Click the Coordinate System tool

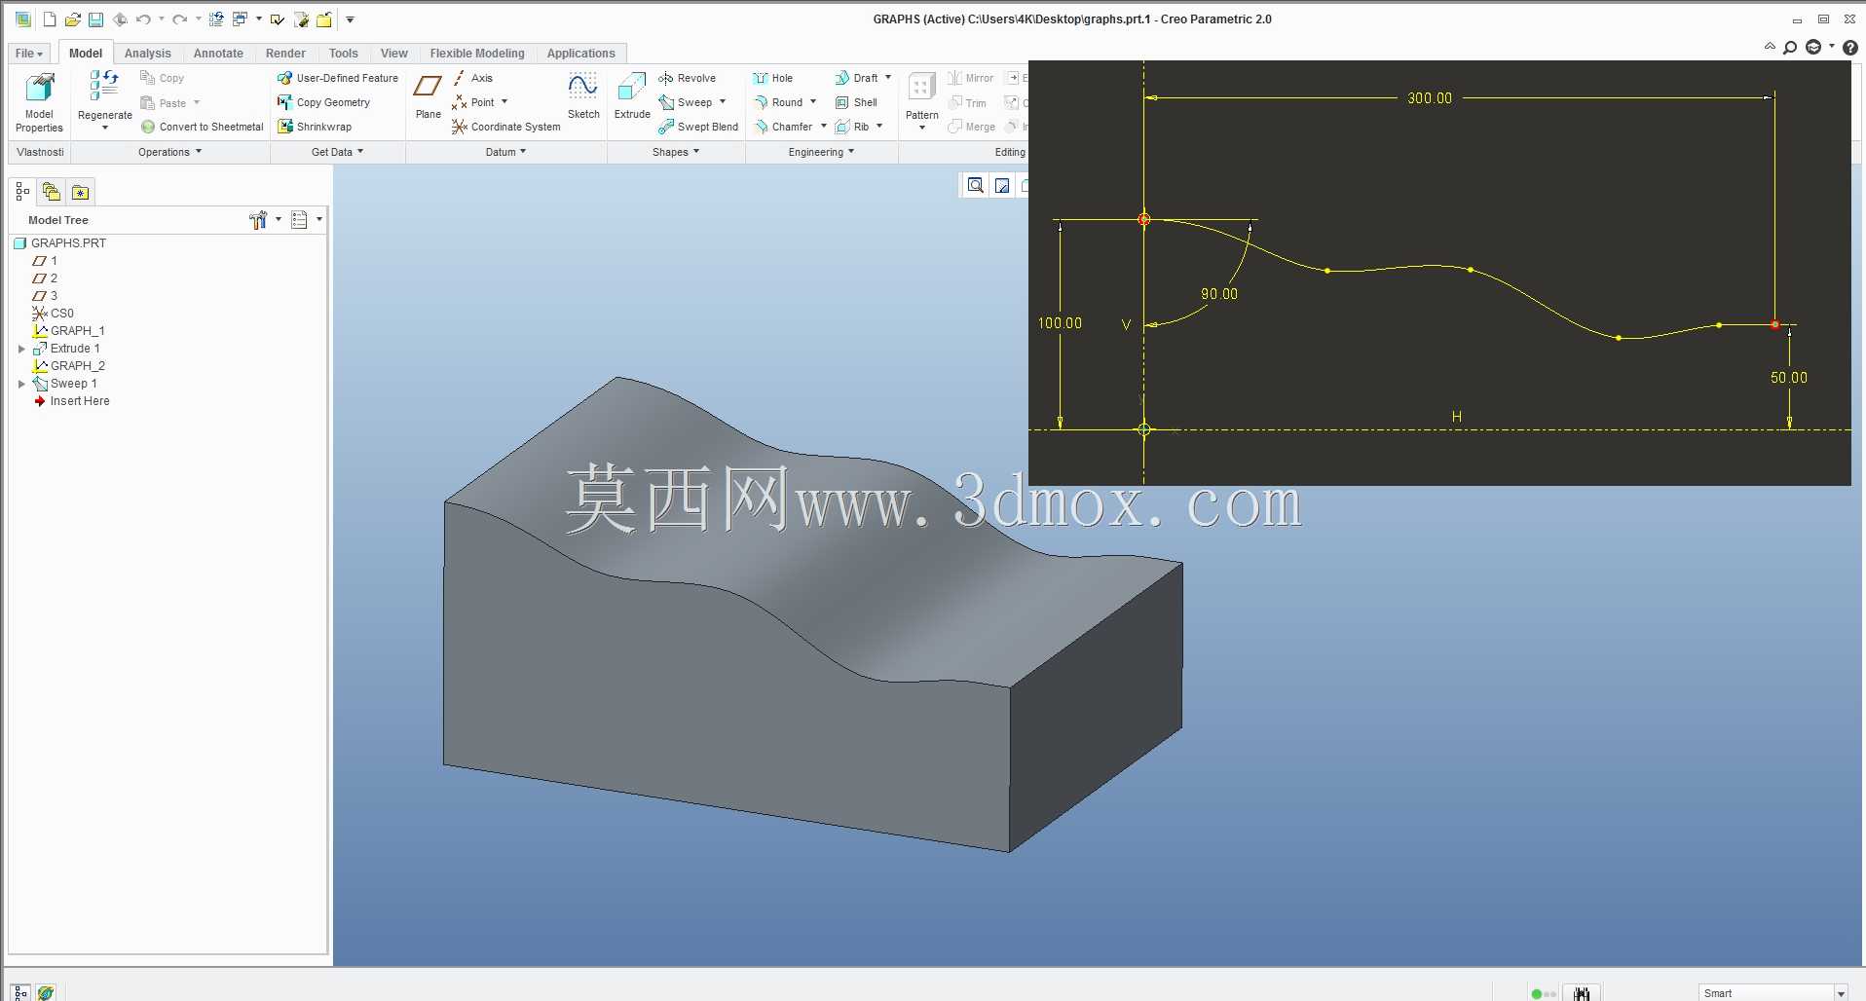505,127
